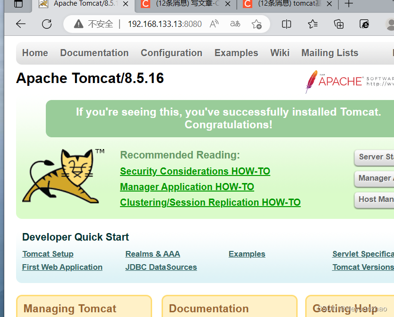The width and height of the screenshot is (394, 317).
Task: Click the not secure warning triangle icon
Action: click(x=78, y=24)
